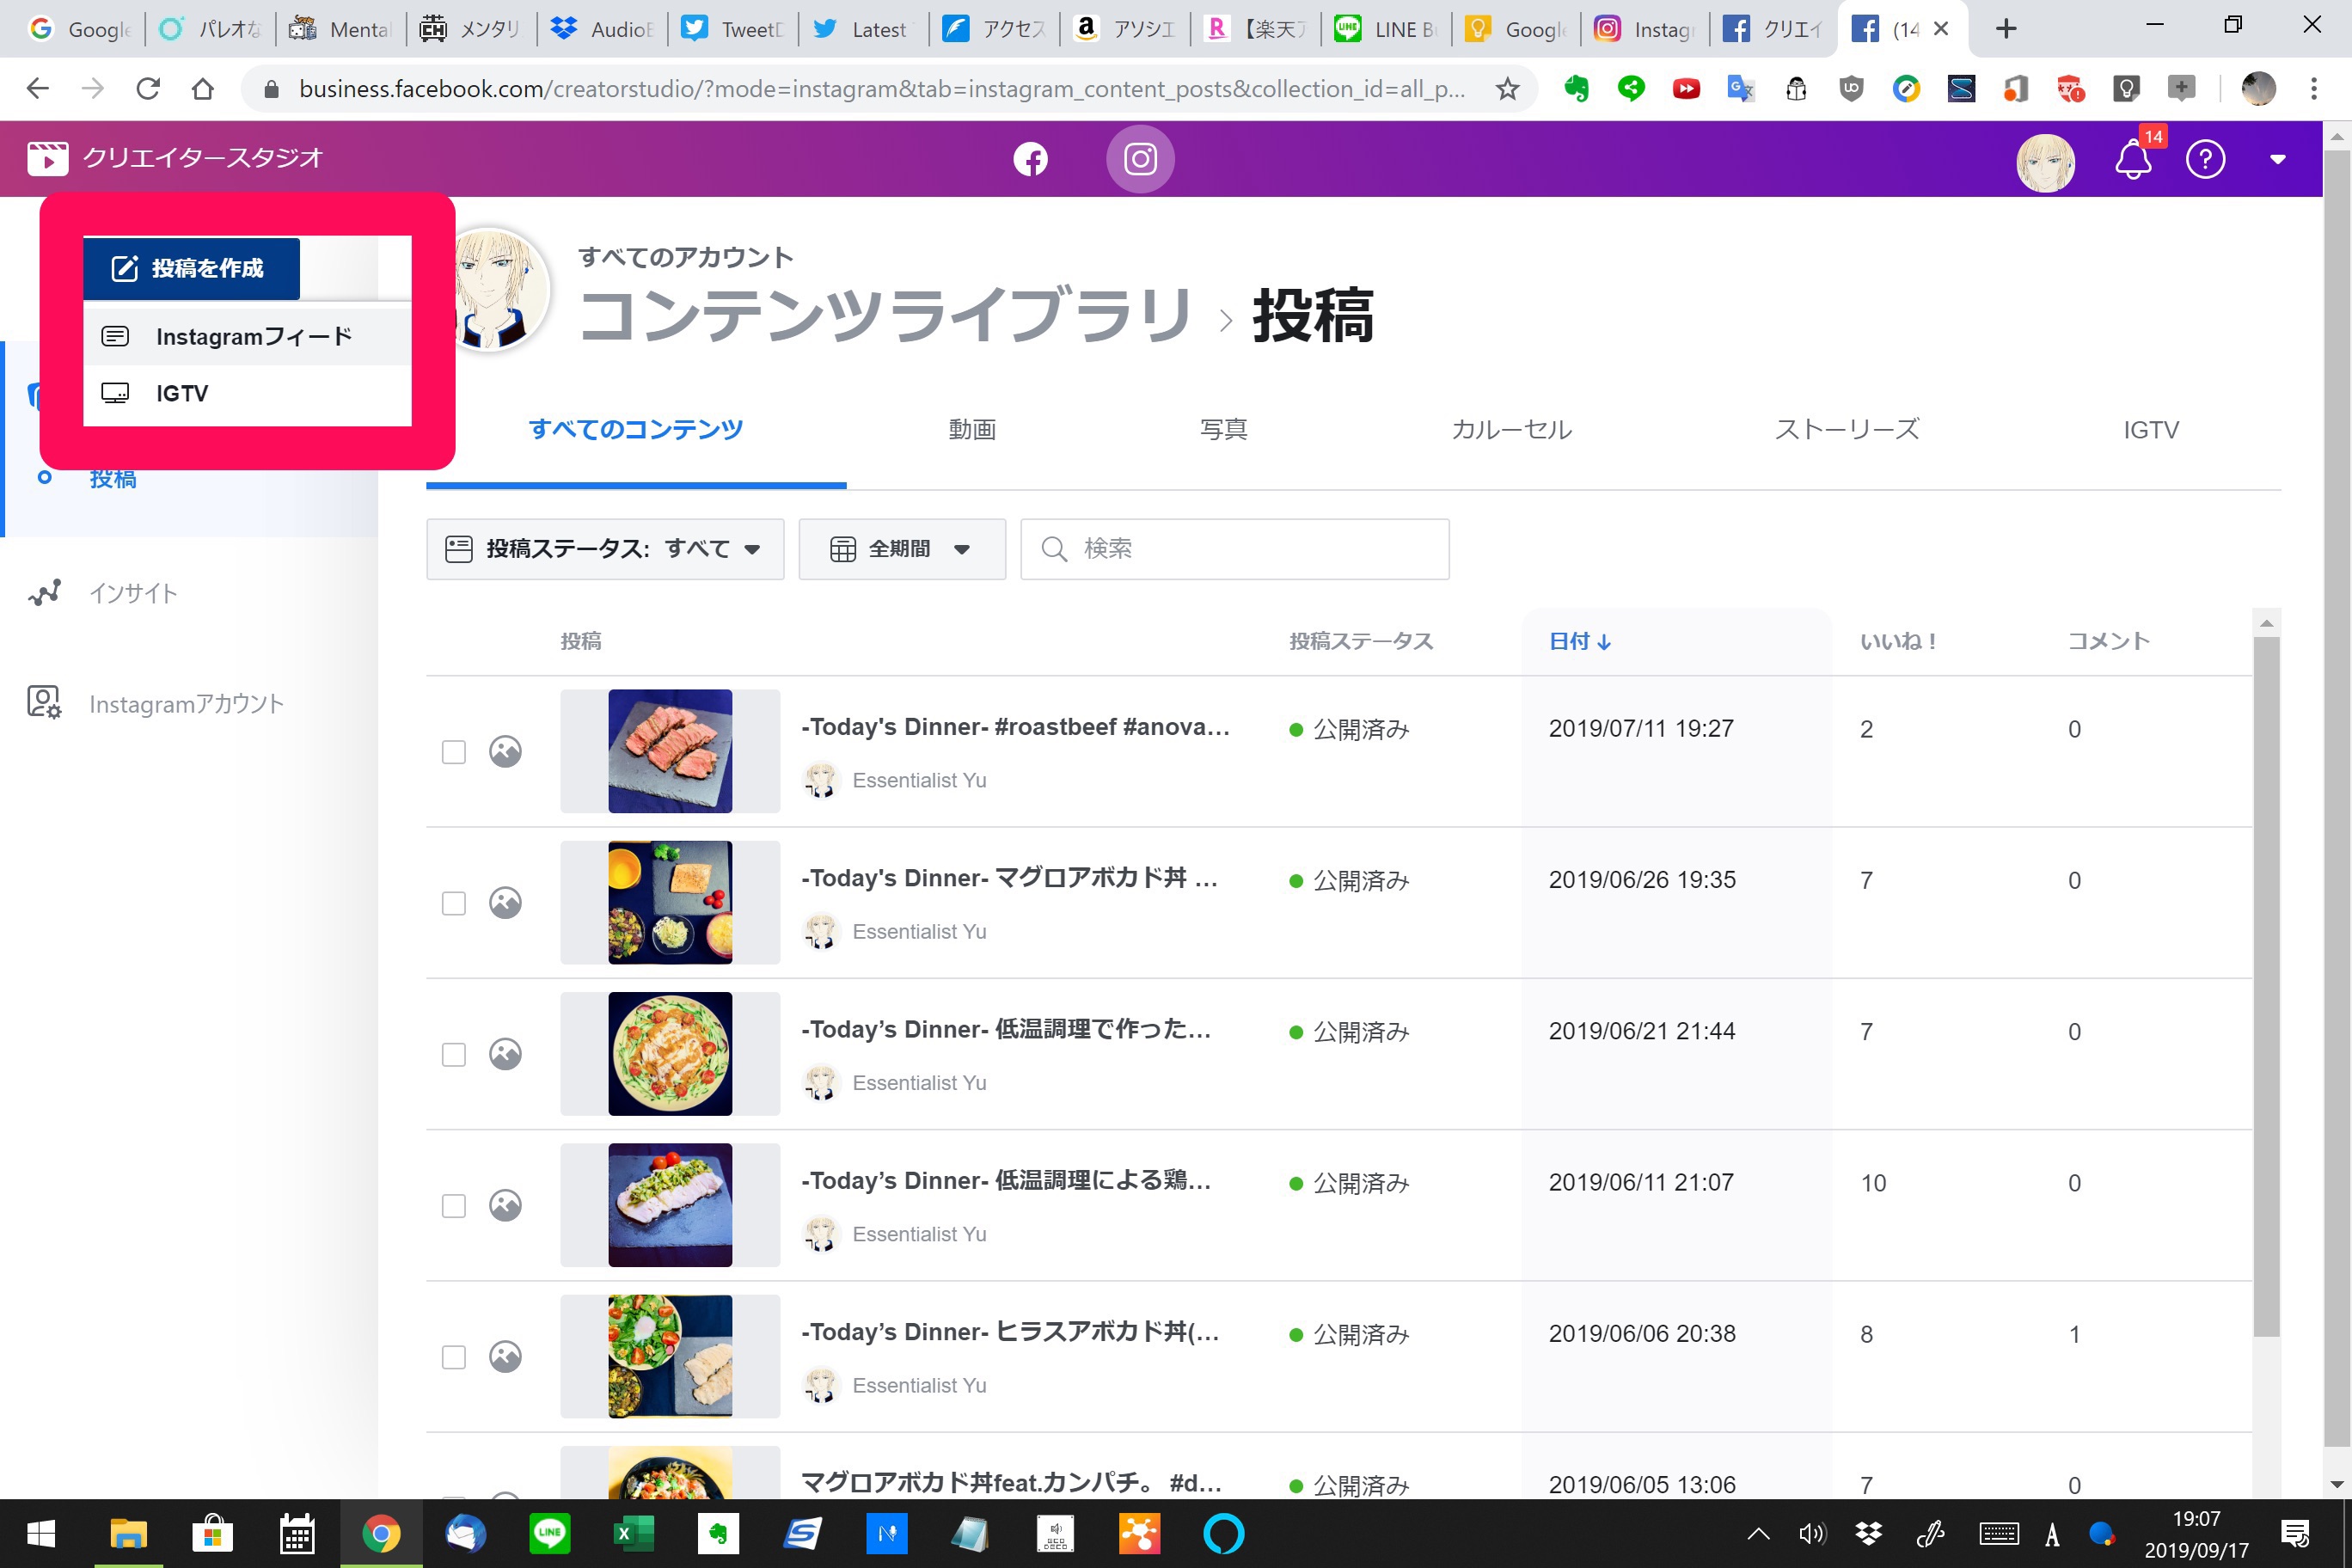
Task: Check the roastbeef post checkbox
Action: [x=454, y=752]
